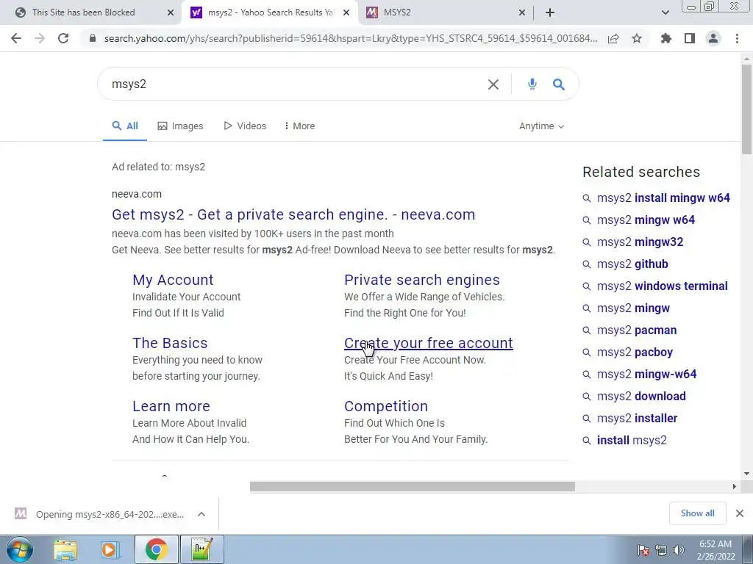Click Show all downloads
This screenshot has height=564, width=753.
(697, 513)
